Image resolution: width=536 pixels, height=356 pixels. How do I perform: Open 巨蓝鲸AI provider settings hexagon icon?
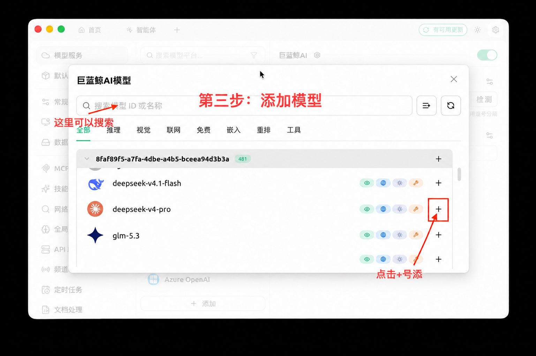[317, 55]
